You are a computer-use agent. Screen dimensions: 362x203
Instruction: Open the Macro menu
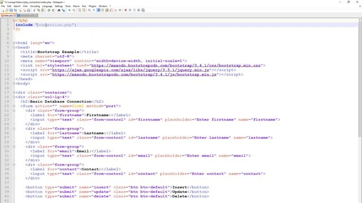(76, 6)
